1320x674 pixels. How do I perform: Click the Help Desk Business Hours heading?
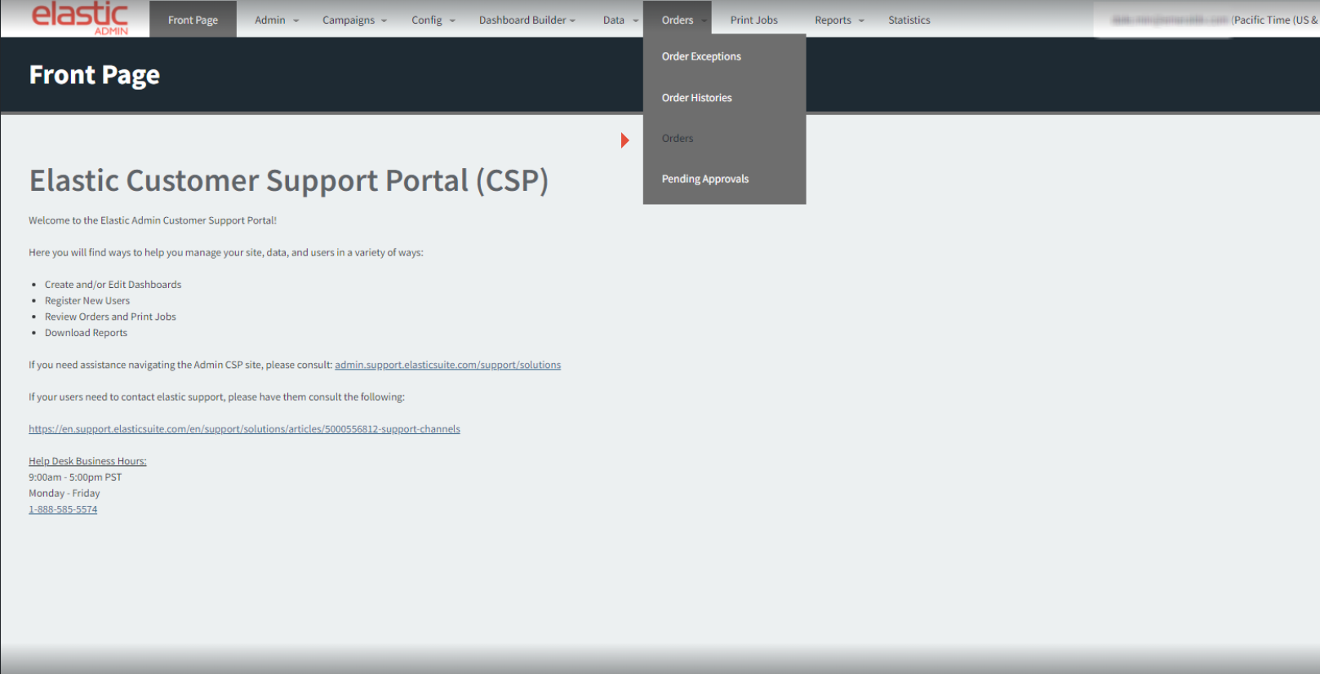(x=87, y=461)
